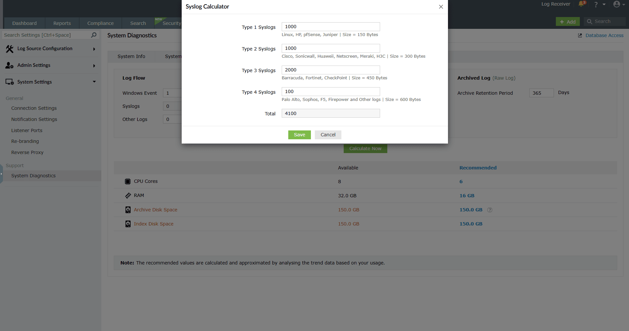Open the user account icon

617,4
